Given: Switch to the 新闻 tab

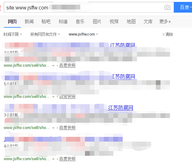Looking at the screenshot, I should [29, 21].
